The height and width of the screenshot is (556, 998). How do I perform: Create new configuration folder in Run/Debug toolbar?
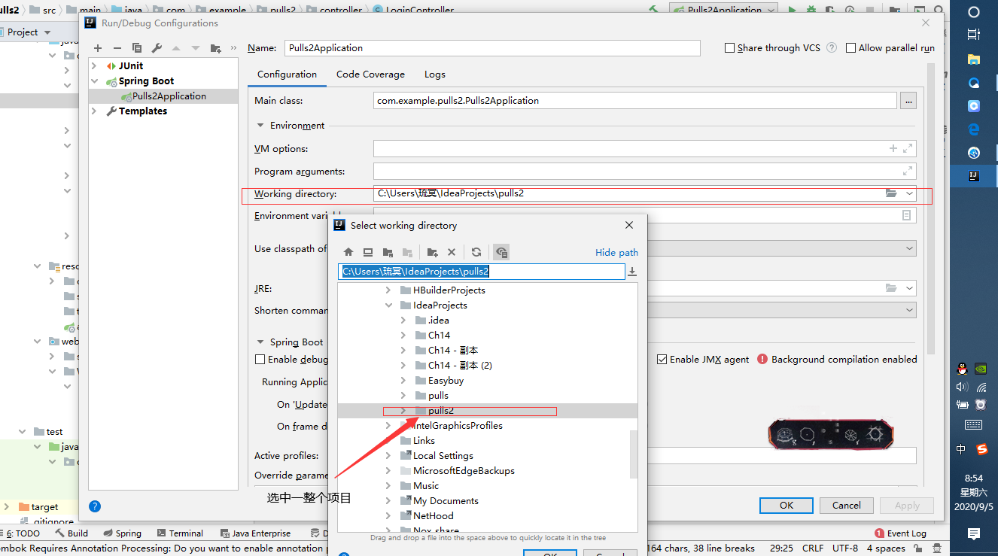point(216,48)
